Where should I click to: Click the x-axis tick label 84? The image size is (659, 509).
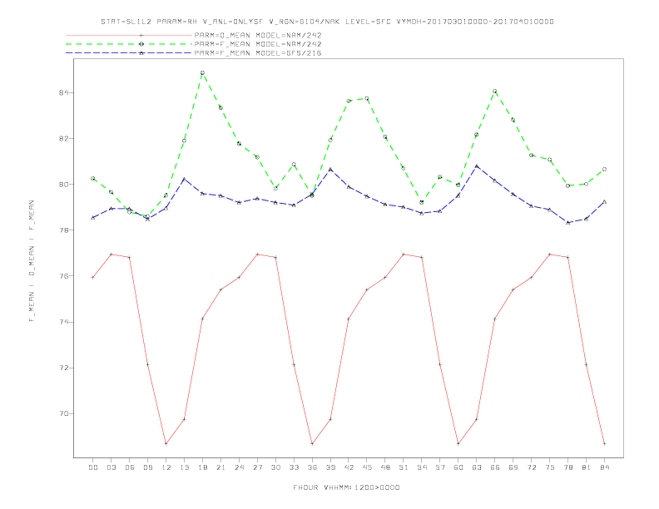[x=605, y=467]
